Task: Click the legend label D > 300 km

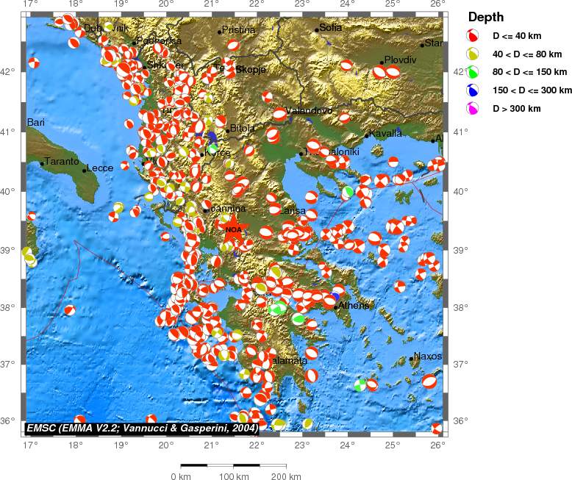Action: click(517, 108)
